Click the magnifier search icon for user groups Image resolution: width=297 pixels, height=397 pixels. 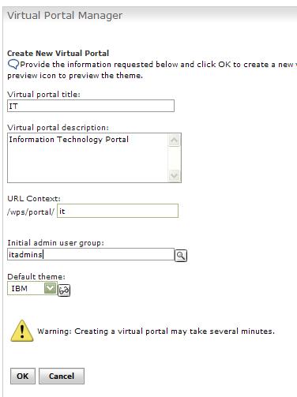click(181, 256)
